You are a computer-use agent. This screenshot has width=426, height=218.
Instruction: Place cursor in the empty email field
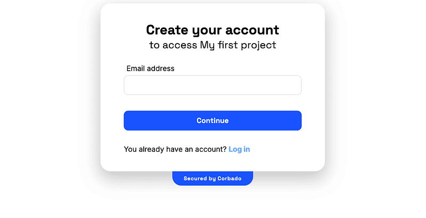(212, 85)
